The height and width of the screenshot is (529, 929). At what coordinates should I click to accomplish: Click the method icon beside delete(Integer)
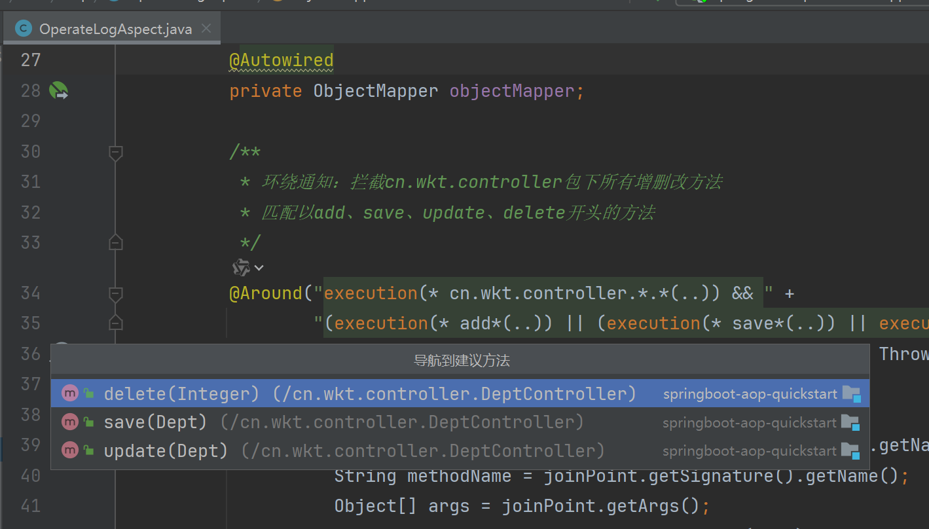[x=69, y=393]
